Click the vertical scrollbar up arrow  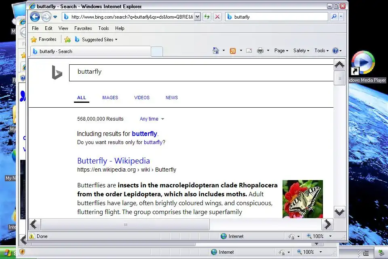[x=339, y=65]
